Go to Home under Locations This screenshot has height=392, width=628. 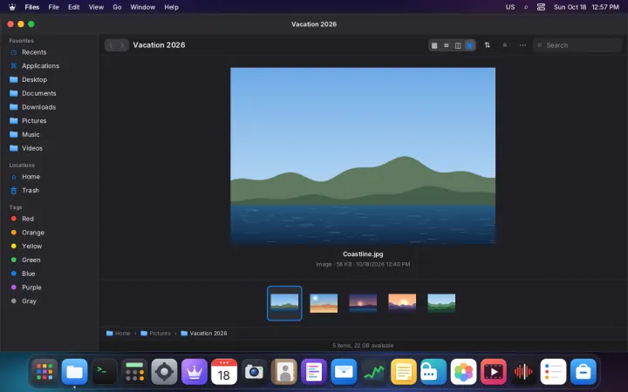click(x=49, y=176)
